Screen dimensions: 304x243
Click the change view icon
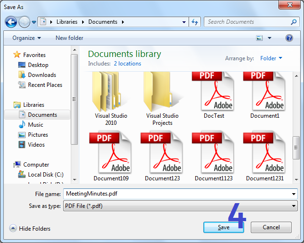[259, 38]
